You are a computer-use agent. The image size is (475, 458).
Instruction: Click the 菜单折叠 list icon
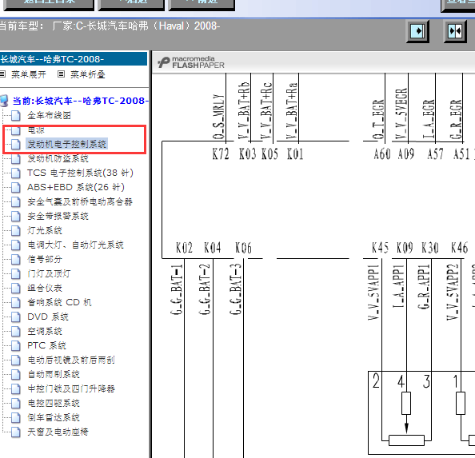61,74
